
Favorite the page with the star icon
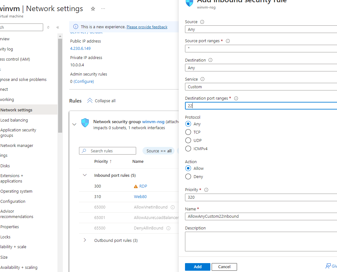[93, 9]
